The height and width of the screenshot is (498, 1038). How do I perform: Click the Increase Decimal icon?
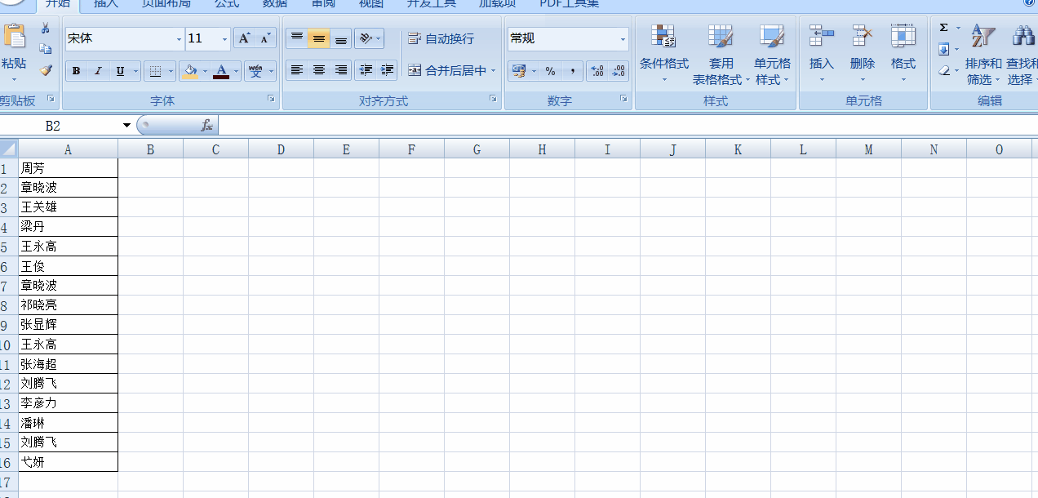tap(597, 72)
